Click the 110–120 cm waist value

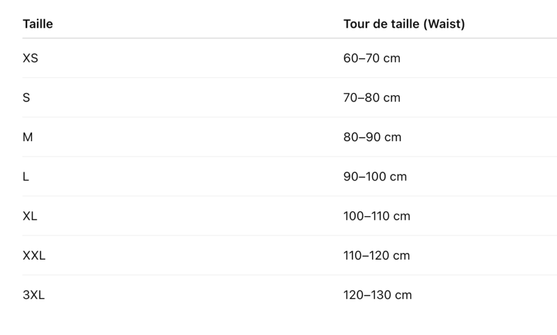coord(376,255)
